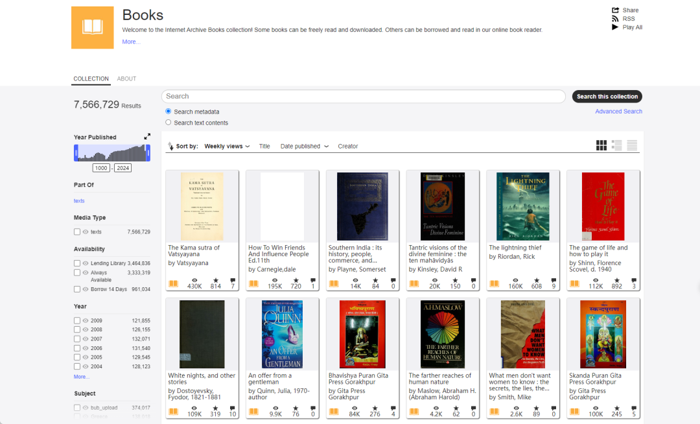Click reviews icon on Kama sutra card

tap(233, 280)
